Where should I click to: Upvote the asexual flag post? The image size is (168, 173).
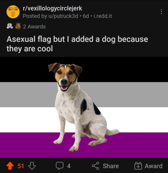[10, 166]
